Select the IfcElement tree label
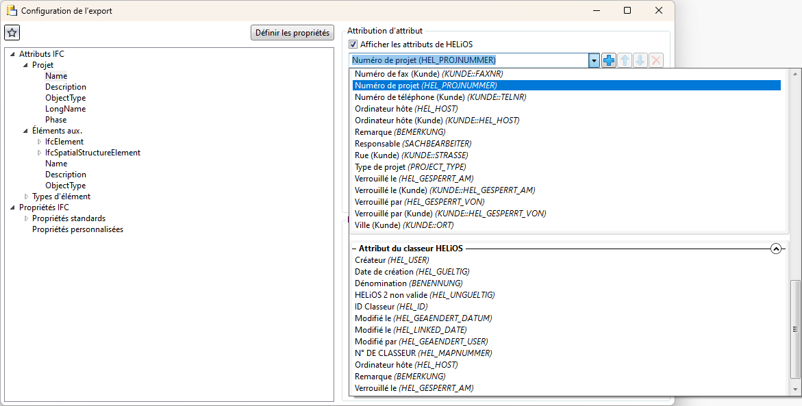The image size is (802, 406). click(64, 142)
